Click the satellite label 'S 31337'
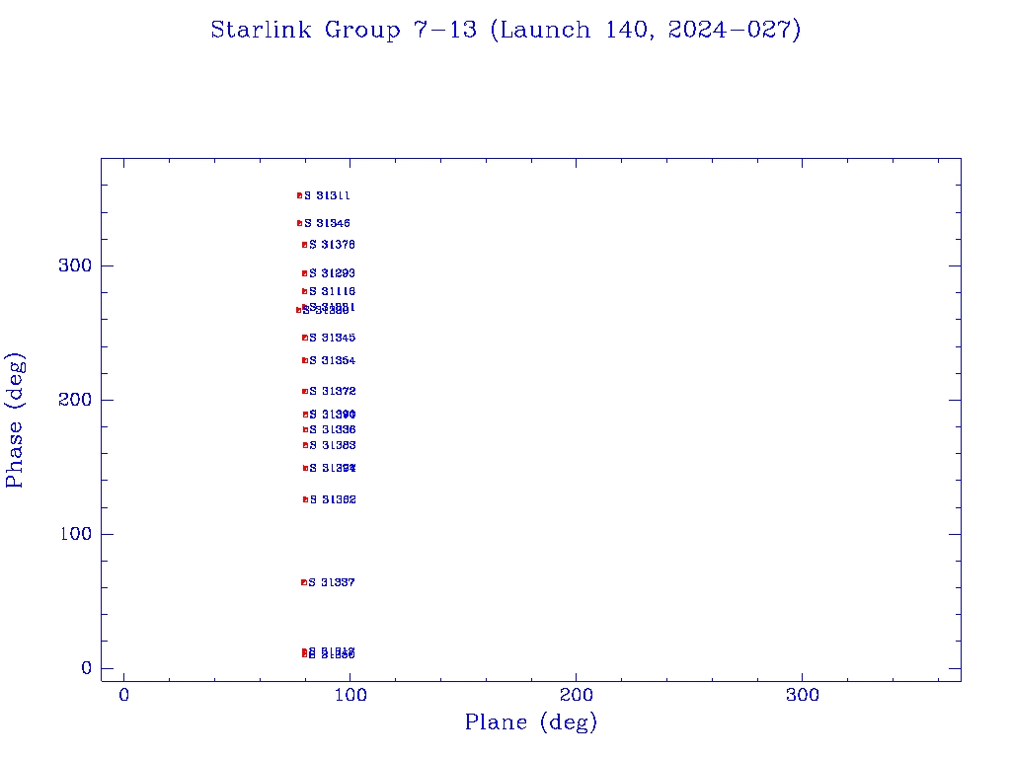Screen dimensions: 1011x758 pos(332,582)
